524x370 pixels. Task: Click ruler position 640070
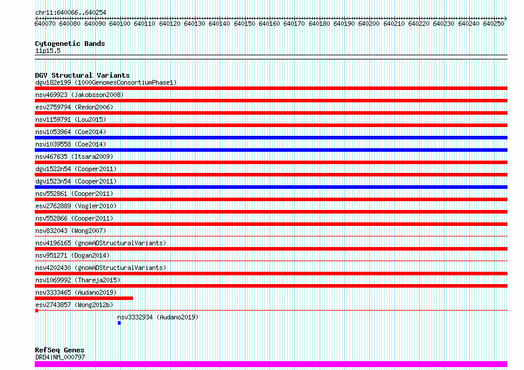click(x=45, y=24)
